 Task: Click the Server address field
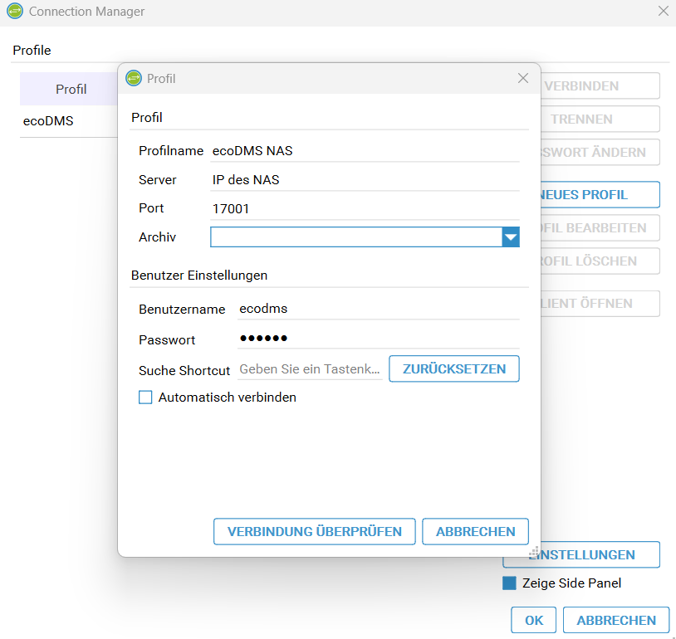pos(364,180)
